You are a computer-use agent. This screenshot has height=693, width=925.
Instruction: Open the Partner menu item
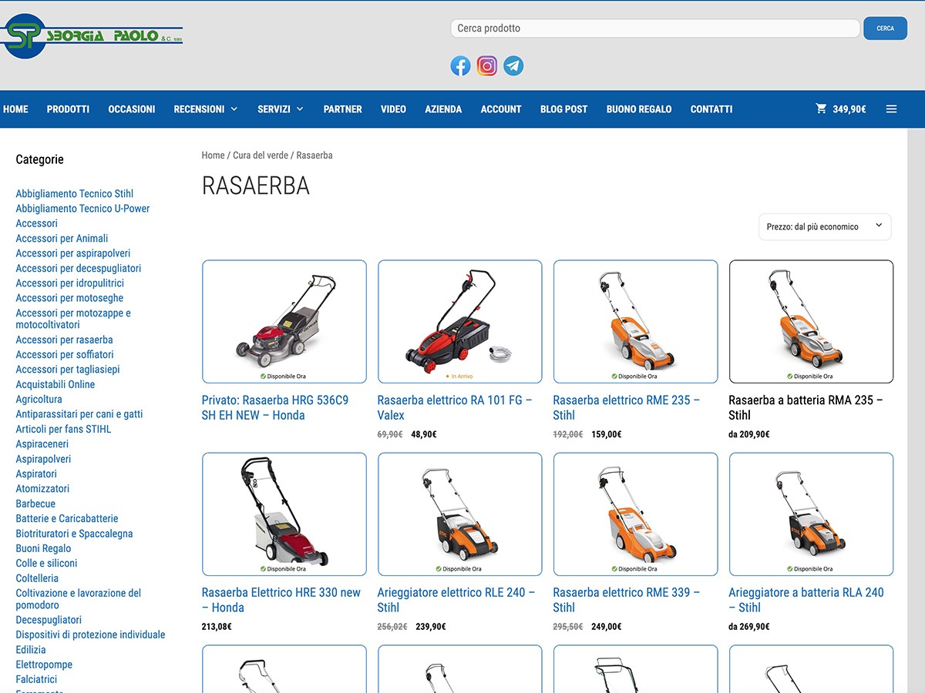343,109
